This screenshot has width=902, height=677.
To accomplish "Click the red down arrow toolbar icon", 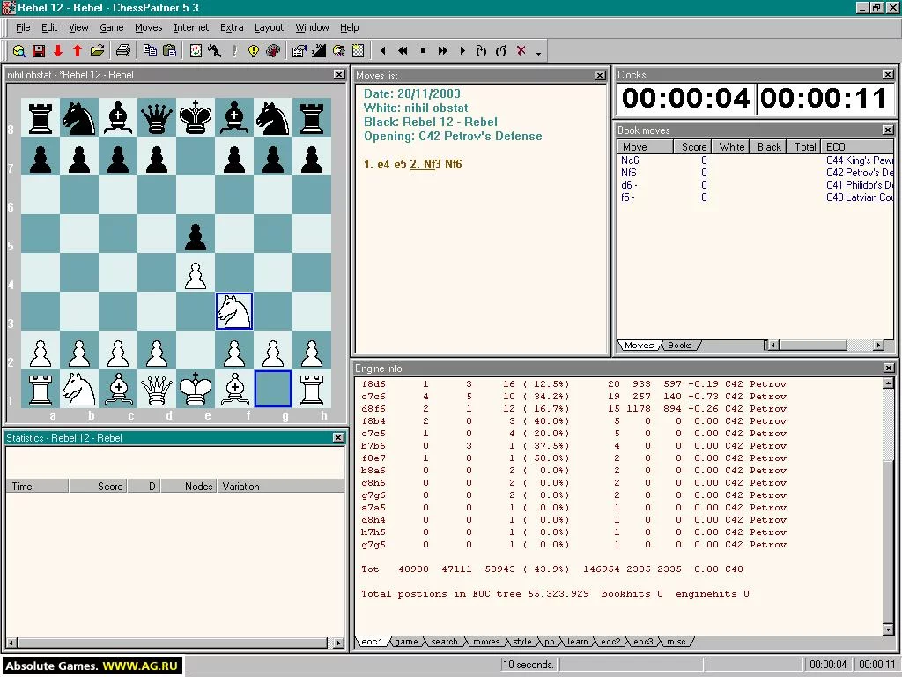I will tap(58, 51).
